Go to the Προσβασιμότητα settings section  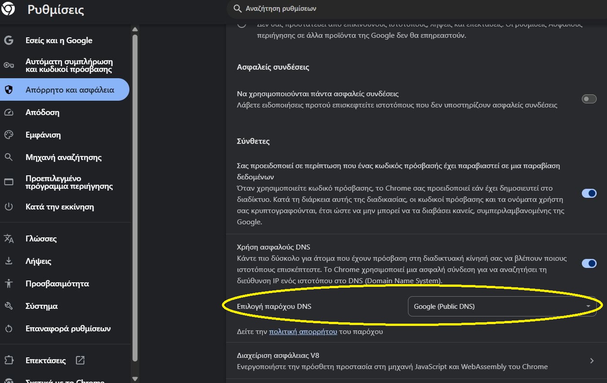point(57,284)
